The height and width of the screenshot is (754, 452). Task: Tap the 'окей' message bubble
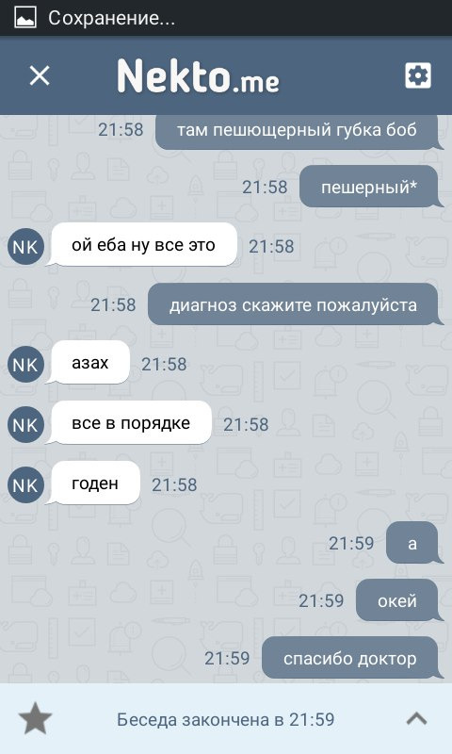pyautogui.click(x=399, y=600)
